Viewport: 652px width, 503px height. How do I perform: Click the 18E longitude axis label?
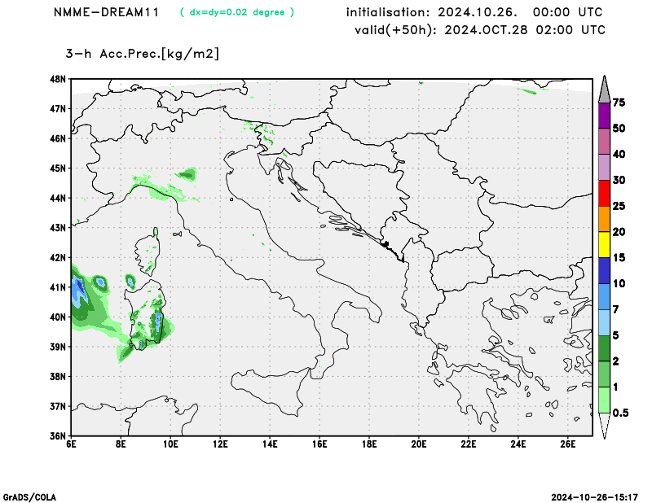tap(369, 444)
